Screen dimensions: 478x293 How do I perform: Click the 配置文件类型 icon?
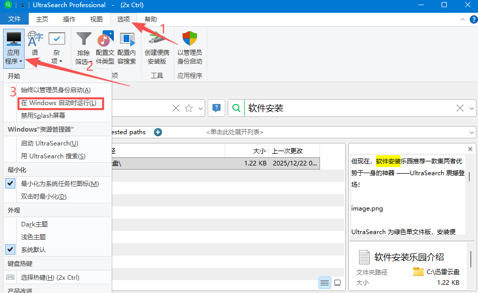pos(105,39)
